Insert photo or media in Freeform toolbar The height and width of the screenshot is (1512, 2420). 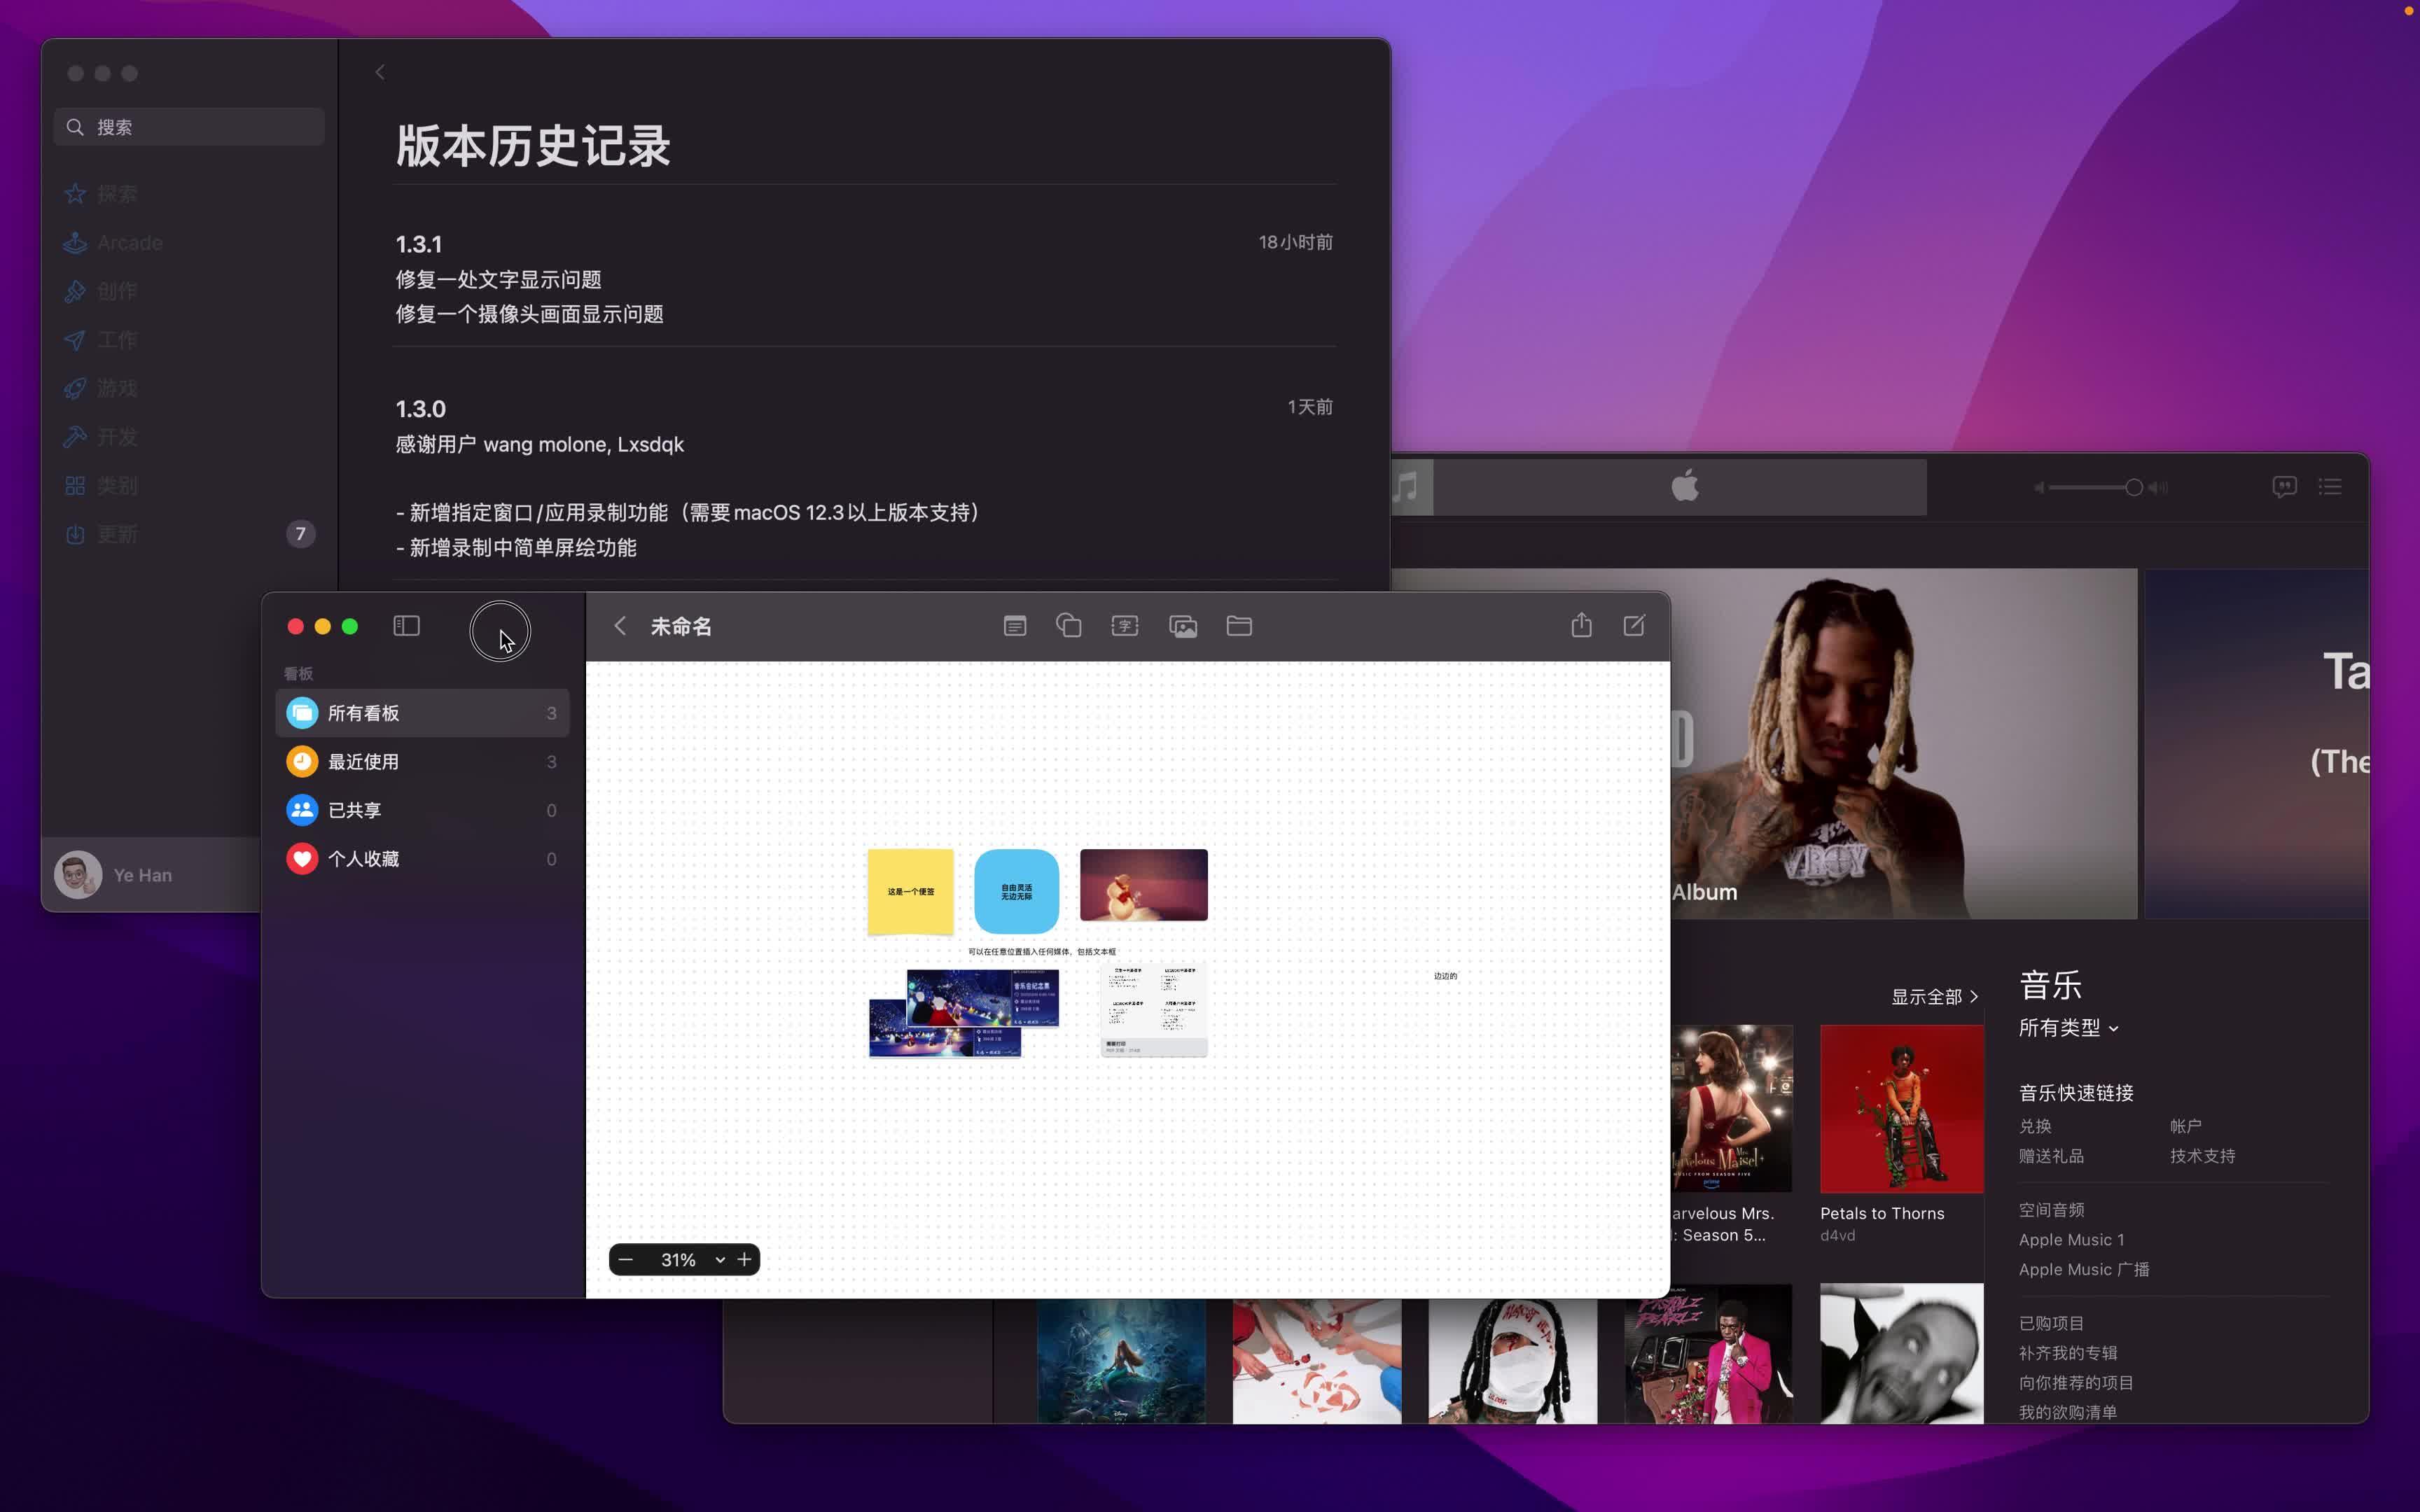pyautogui.click(x=1183, y=626)
